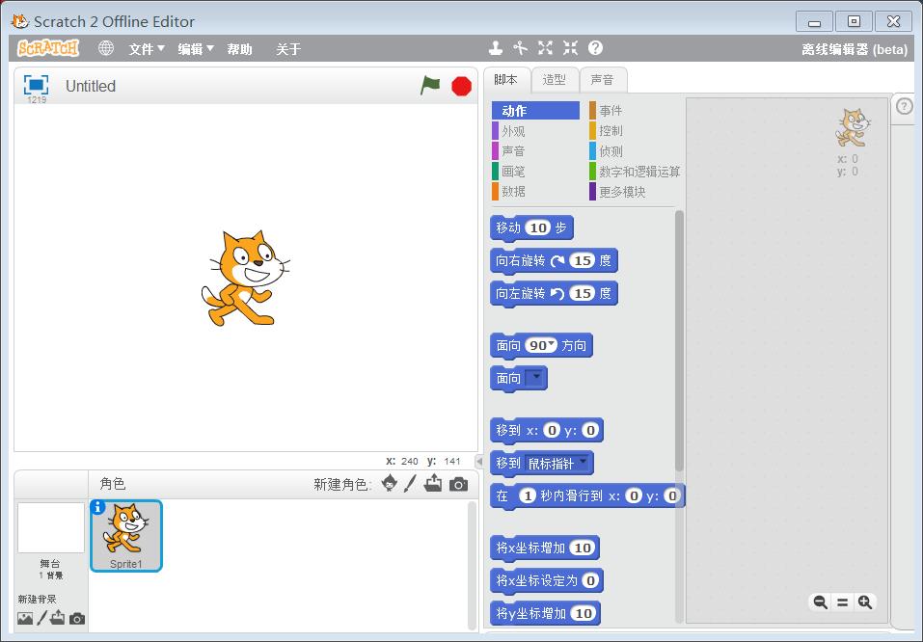The image size is (923, 642).
Task: Click the 10 field in 将x坐标增加 block
Action: [x=583, y=548]
